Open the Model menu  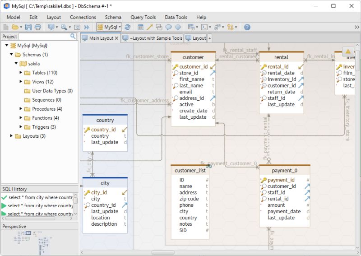(x=14, y=17)
